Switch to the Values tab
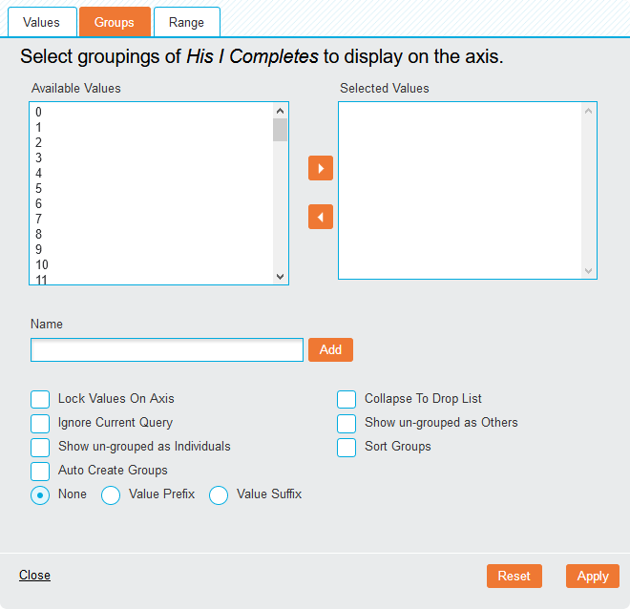630x609 pixels. (42, 22)
